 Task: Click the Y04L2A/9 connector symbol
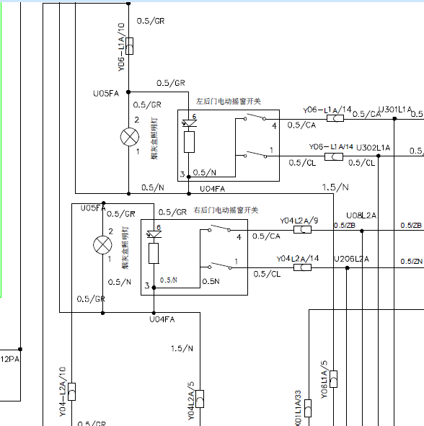point(303,230)
